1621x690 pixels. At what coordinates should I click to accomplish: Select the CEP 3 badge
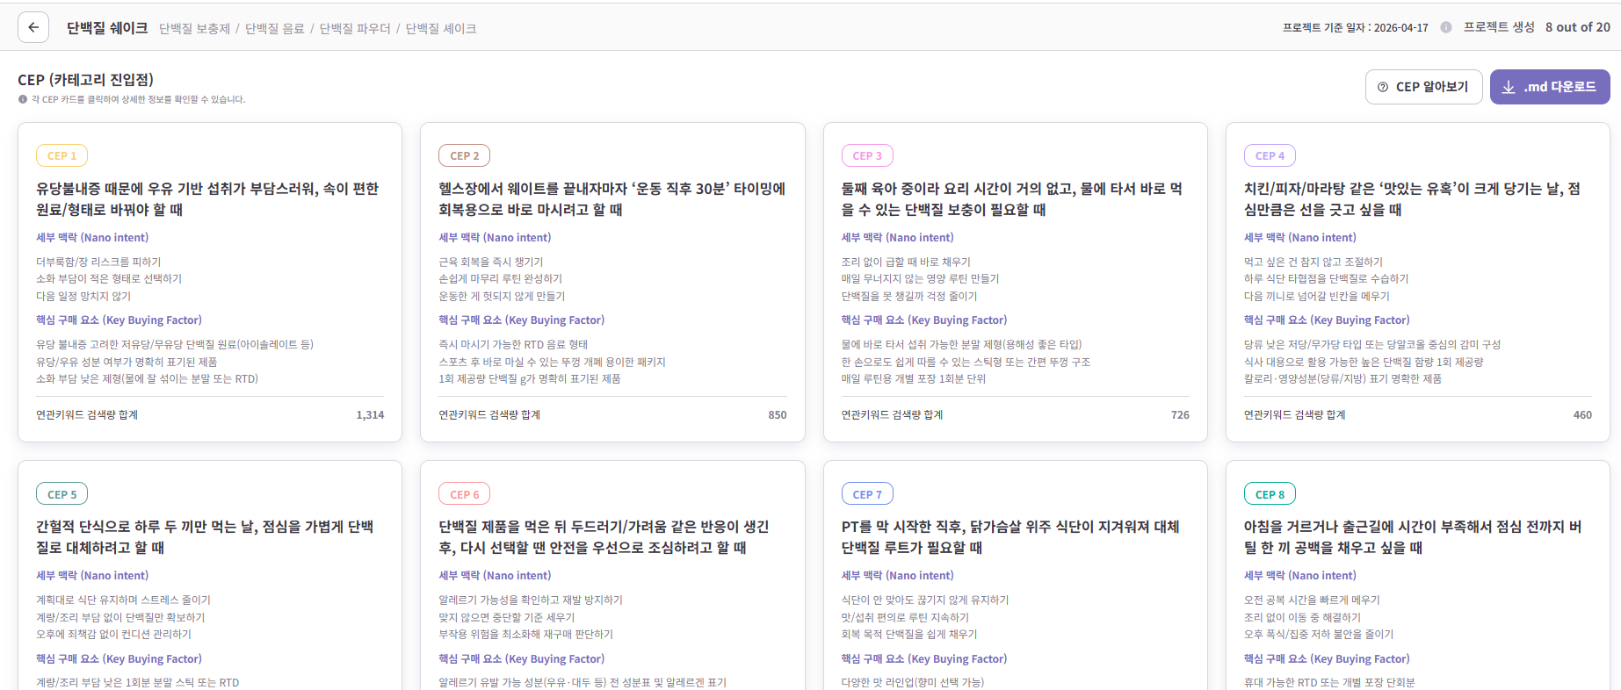866,155
